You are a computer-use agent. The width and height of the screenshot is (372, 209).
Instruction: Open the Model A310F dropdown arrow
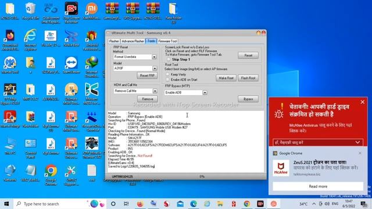click(155, 69)
